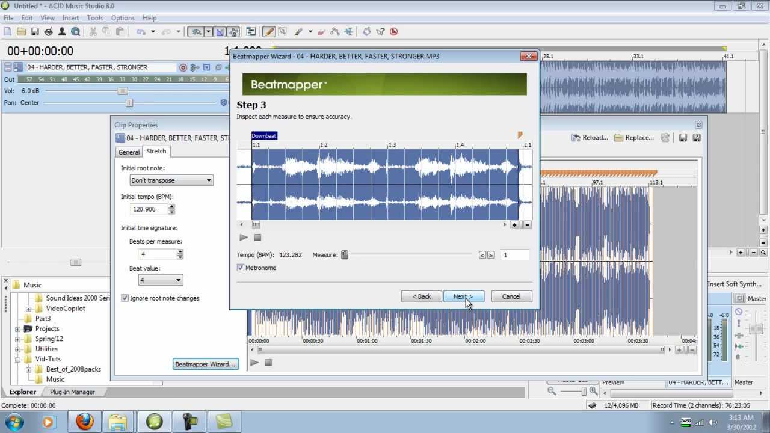
Task: Open the Options menu
Action: [x=123, y=18]
